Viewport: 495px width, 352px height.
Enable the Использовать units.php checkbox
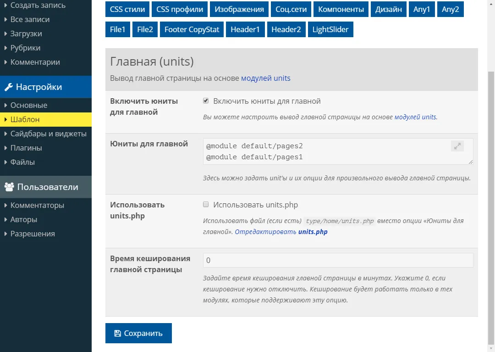point(206,205)
